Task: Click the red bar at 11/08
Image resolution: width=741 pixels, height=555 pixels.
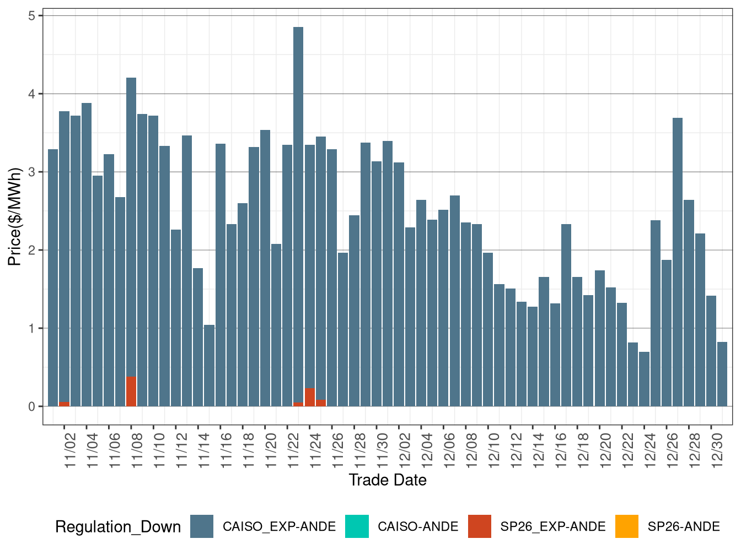Action: point(131,392)
